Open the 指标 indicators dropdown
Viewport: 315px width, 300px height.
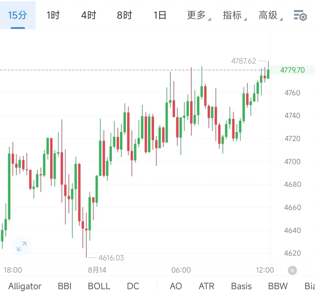tap(235, 15)
